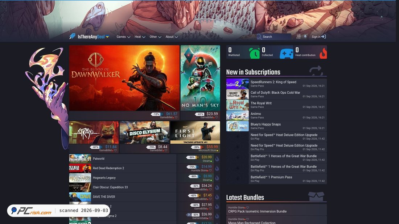
Task: Click the flame icon on DAVE THE DIVER row
Action: [217, 197]
